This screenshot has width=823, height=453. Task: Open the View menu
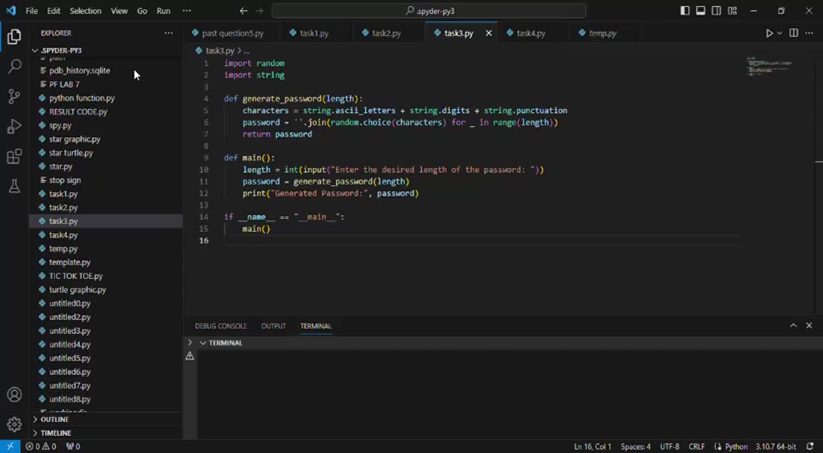coord(119,11)
